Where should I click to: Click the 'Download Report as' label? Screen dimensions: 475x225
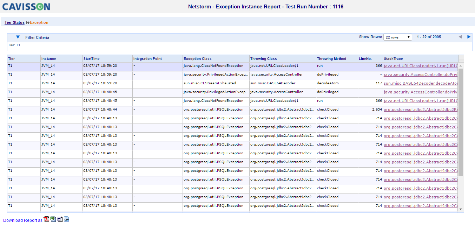point(23,220)
